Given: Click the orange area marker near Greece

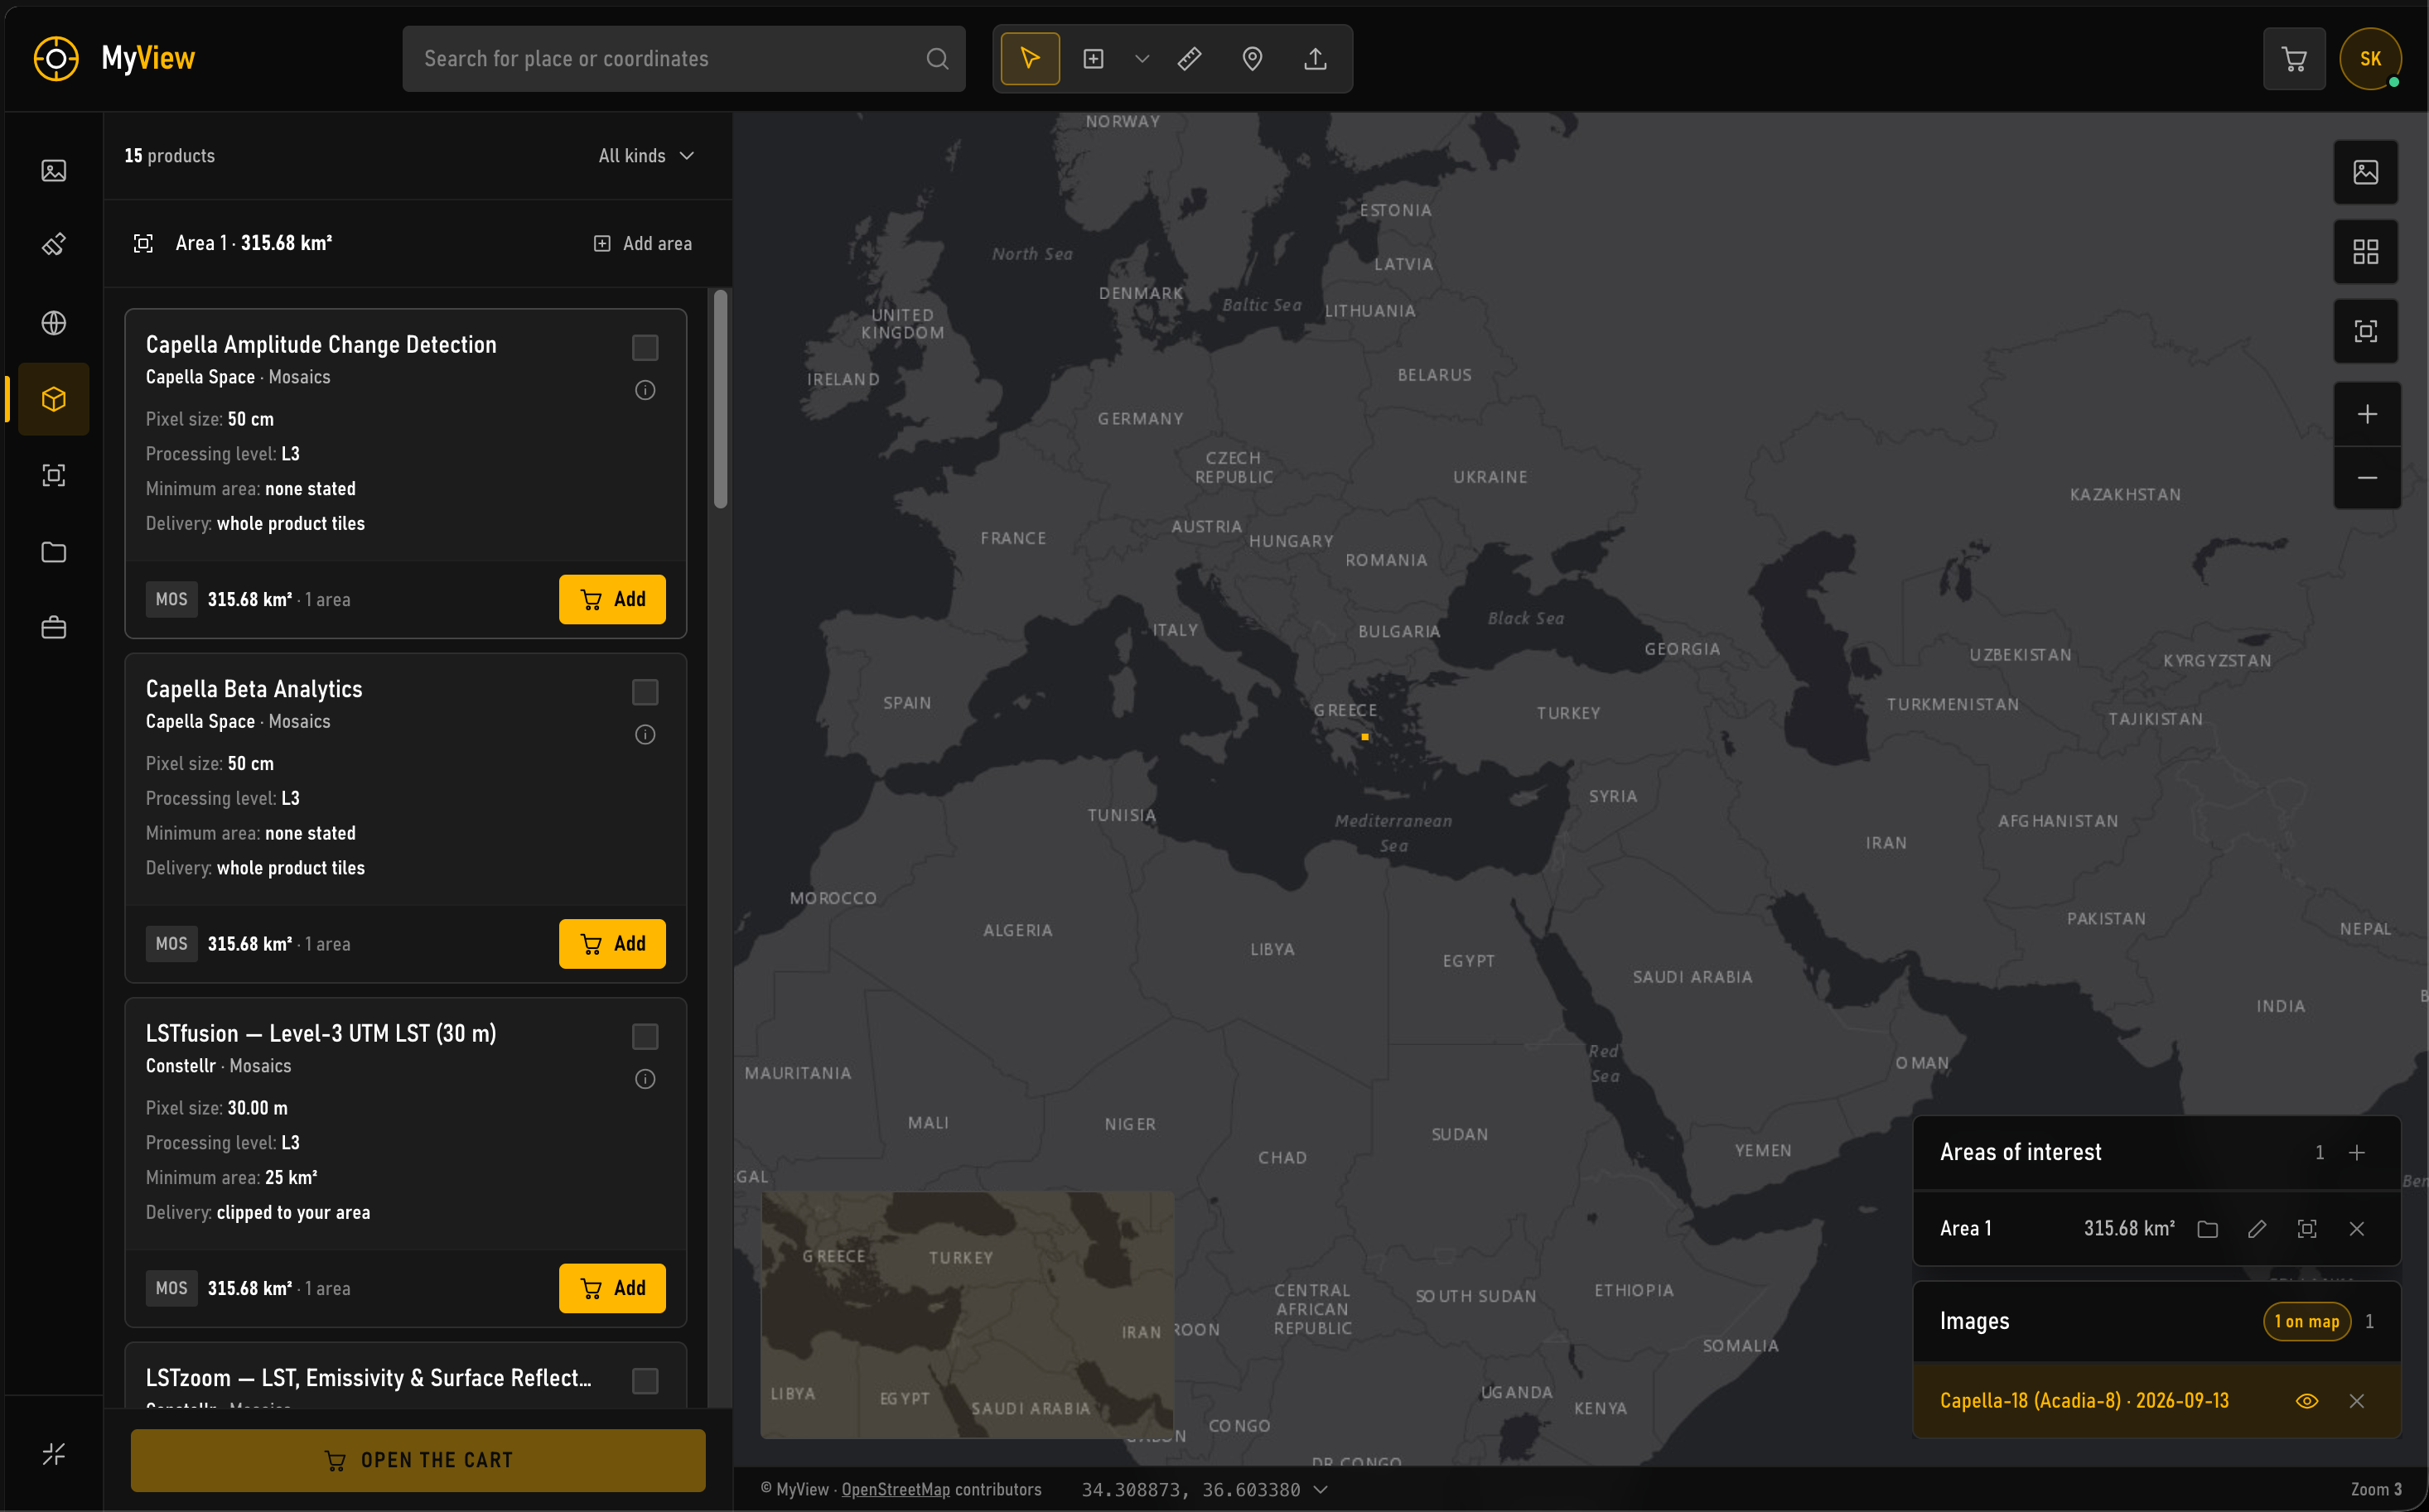Looking at the screenshot, I should [1364, 737].
